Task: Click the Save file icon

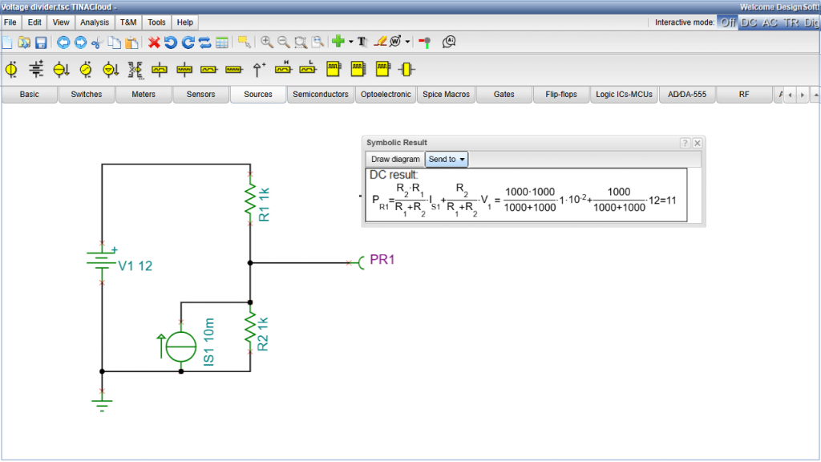Action: [40, 43]
